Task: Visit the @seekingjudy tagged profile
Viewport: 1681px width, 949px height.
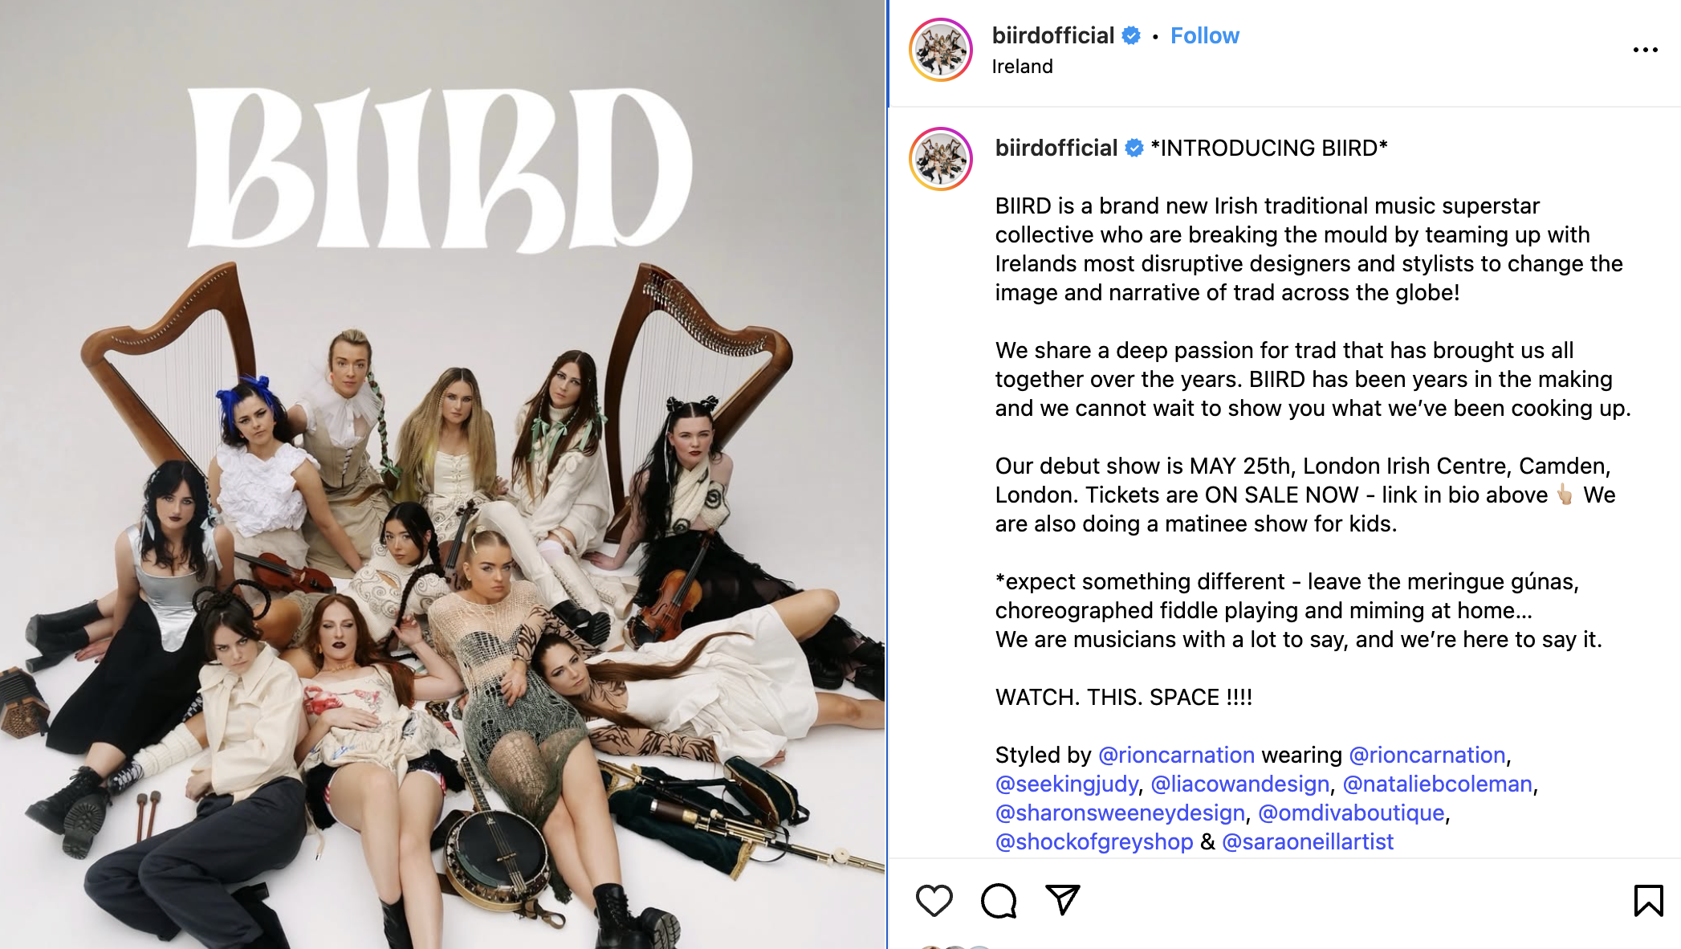Action: coord(1067,784)
